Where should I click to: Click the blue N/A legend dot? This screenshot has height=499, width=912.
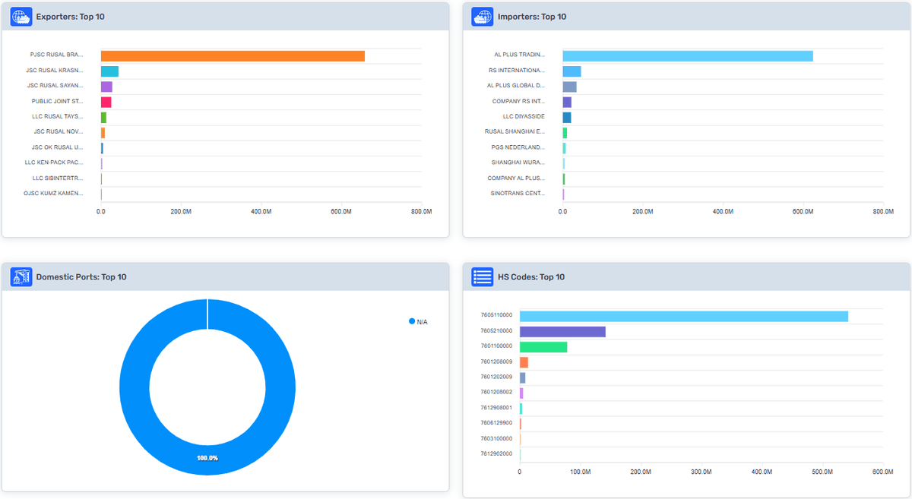point(412,322)
